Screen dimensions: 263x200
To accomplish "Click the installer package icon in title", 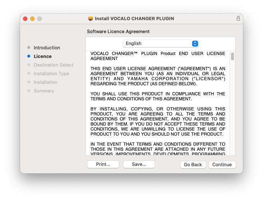I will point(91,18).
